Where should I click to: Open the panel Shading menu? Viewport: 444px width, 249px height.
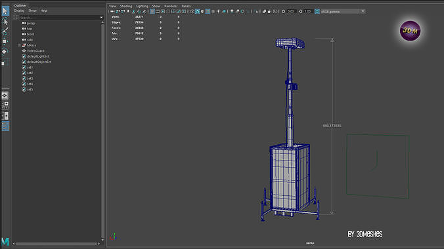[x=126, y=6]
